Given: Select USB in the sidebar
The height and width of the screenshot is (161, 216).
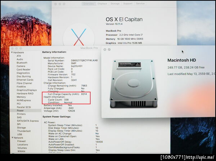Looking at the screenshot, I should (19, 134).
